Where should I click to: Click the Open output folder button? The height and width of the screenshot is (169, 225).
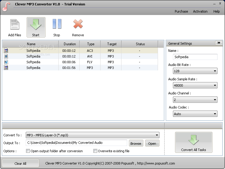[x=152, y=143]
